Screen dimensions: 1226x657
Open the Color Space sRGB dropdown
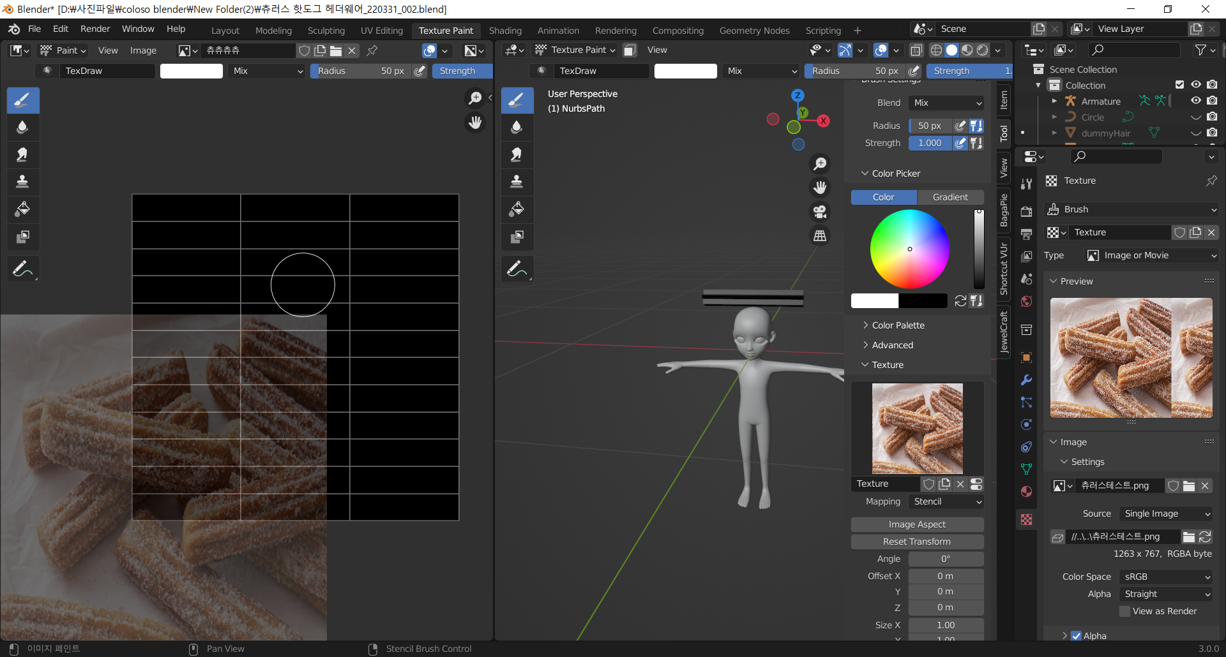(x=1166, y=577)
